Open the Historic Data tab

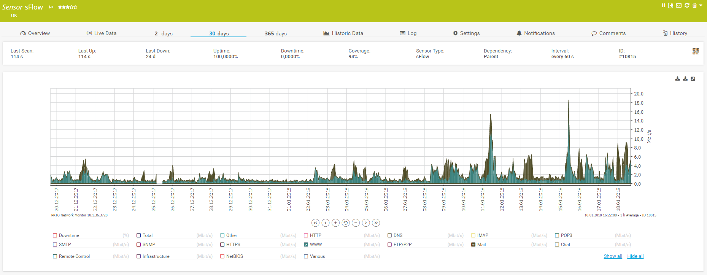343,33
